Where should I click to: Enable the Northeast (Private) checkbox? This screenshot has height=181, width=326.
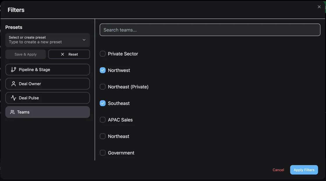[x=102, y=86]
